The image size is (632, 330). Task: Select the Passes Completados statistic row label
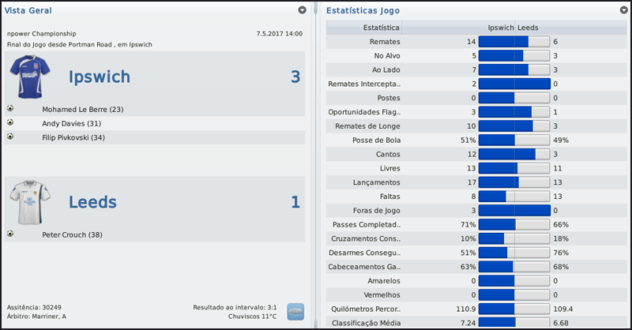(x=367, y=224)
